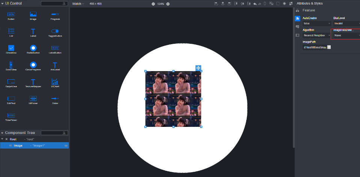Open the AutoEnable dropdown
The width and height of the screenshot is (360, 177).
pos(316,23)
